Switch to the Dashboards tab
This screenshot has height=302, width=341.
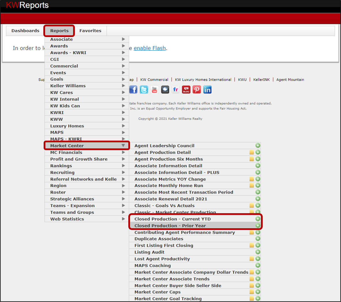tap(25, 31)
